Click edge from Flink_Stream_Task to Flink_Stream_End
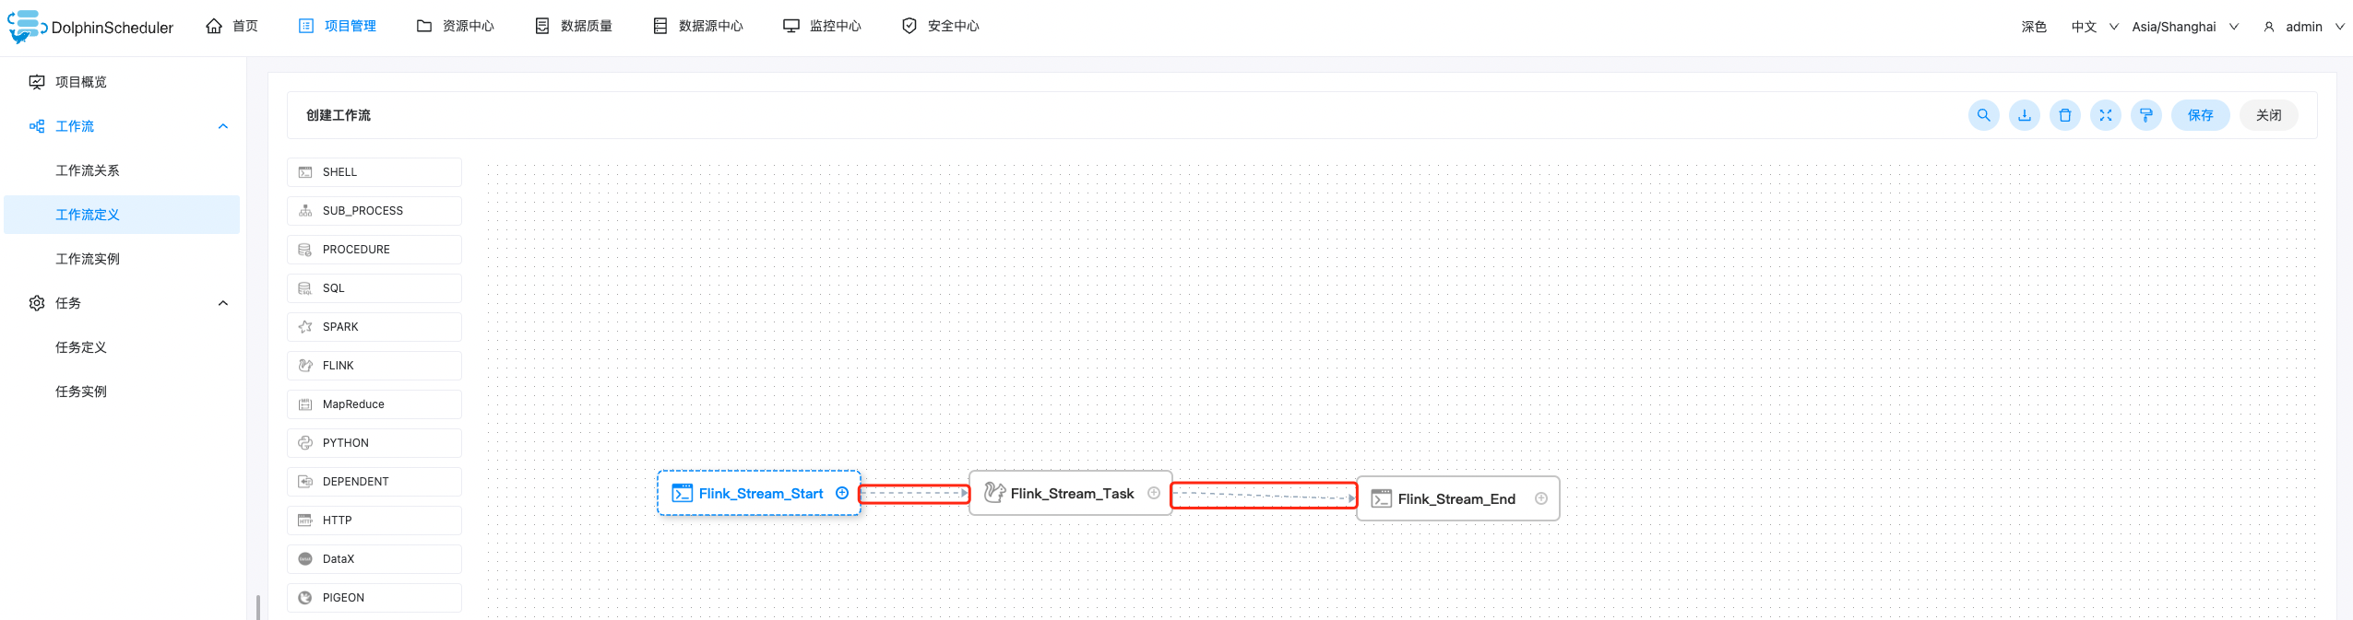Screen dimensions: 2353x620 [x=1264, y=495]
